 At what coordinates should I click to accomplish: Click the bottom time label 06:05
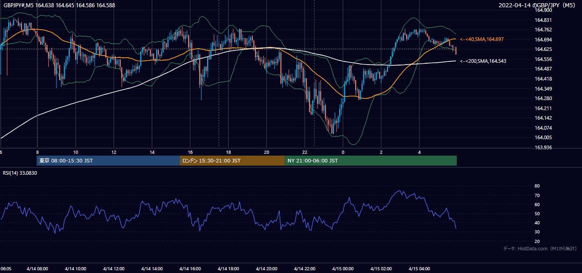pyautogui.click(x=6, y=269)
